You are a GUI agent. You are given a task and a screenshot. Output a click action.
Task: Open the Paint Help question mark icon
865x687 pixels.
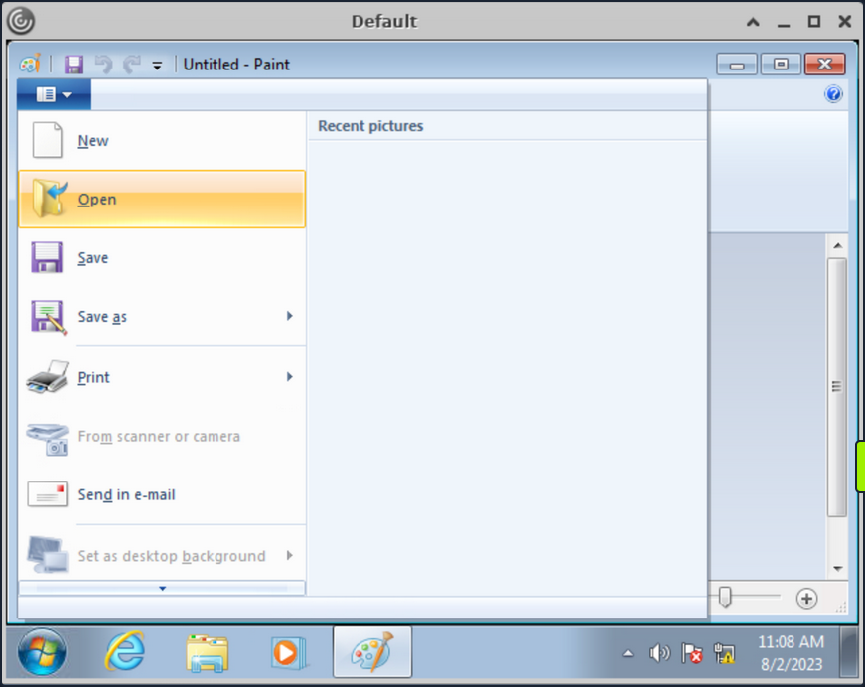[833, 94]
